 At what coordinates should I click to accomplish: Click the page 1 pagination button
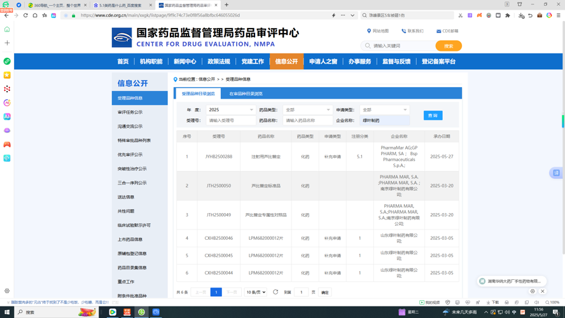216,293
